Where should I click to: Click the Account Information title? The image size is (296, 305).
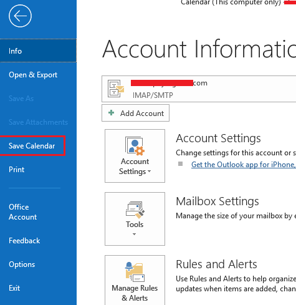pyautogui.click(x=199, y=49)
